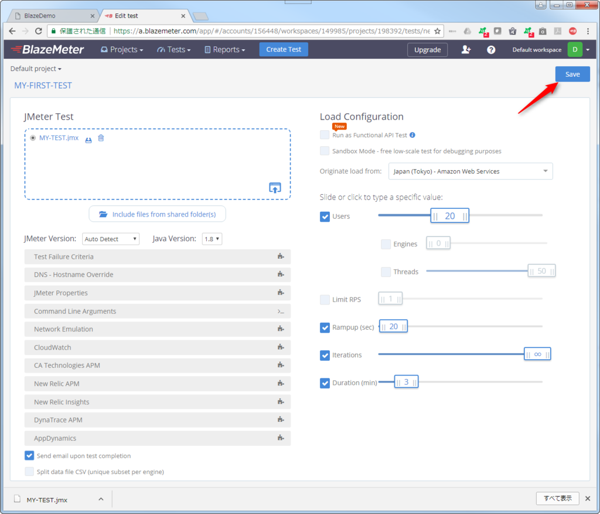The image size is (600, 514).
Task: Click plugin icon on Test Failure Criteria row
Action: click(x=281, y=256)
